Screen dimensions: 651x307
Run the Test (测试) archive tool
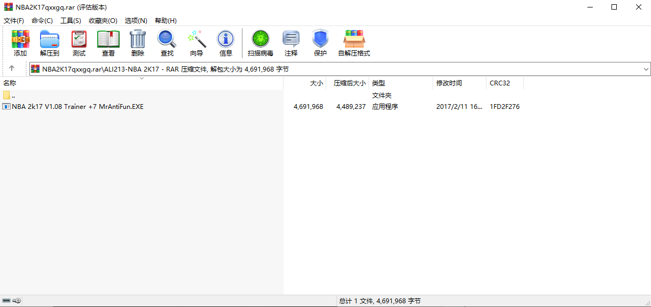coord(79,43)
